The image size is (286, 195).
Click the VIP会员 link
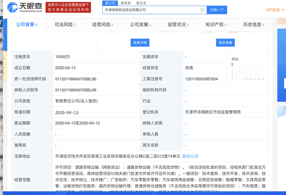pyautogui.click(x=272, y=10)
